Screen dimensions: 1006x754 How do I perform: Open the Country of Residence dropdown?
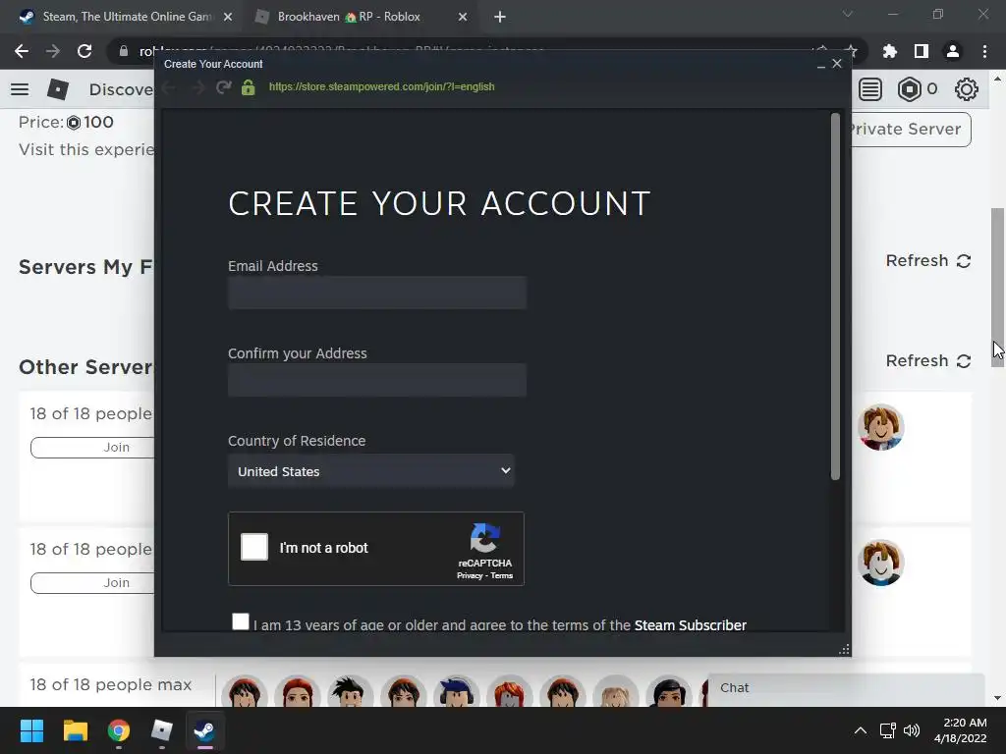coord(370,471)
